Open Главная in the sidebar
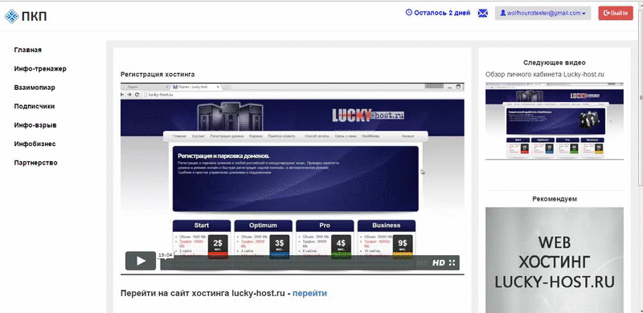643x313 pixels. click(x=28, y=50)
